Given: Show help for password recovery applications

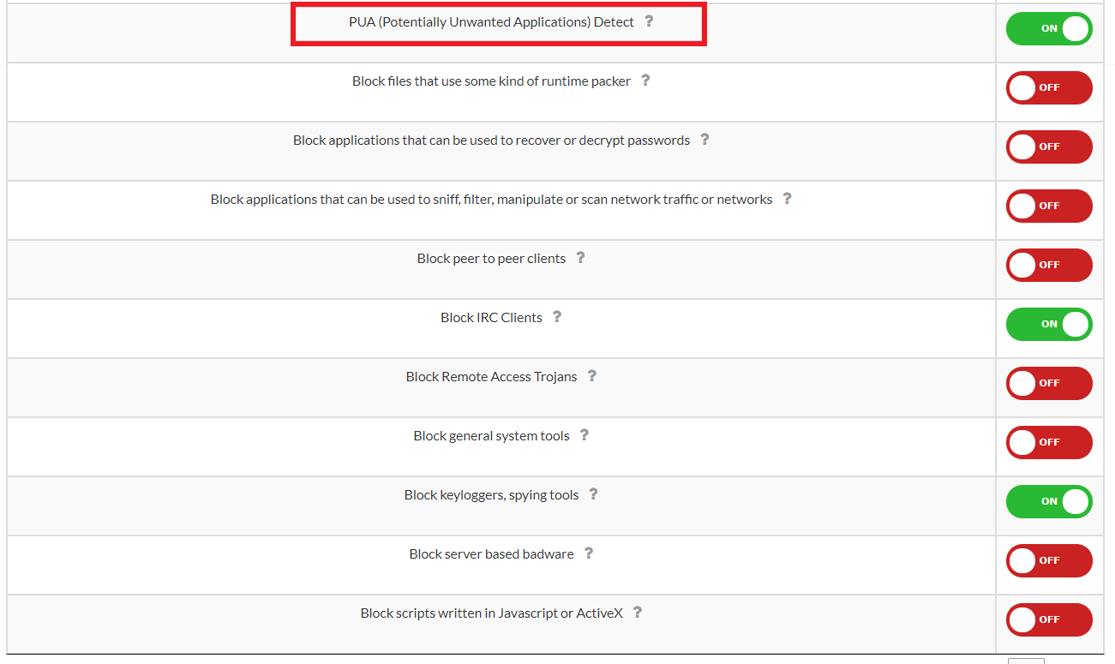Looking at the screenshot, I should 704,140.
